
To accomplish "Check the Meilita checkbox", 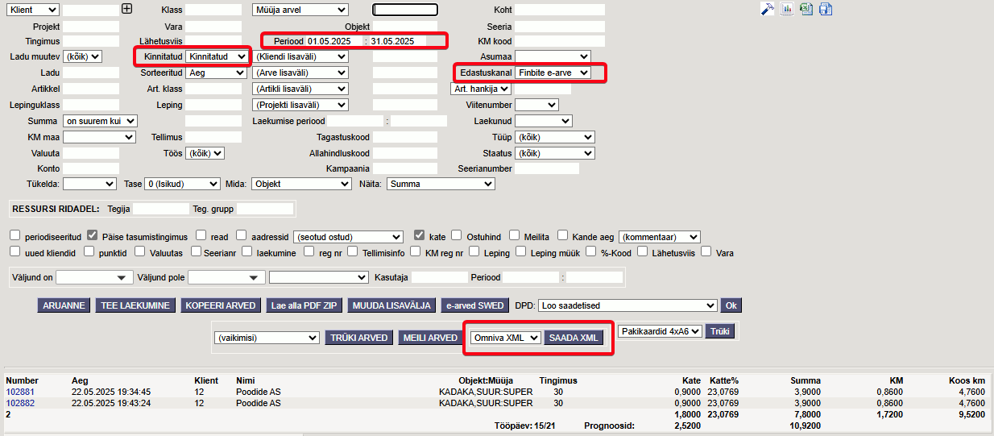I will [514, 236].
